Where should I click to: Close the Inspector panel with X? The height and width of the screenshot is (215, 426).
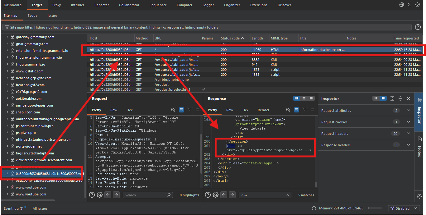click(409, 98)
